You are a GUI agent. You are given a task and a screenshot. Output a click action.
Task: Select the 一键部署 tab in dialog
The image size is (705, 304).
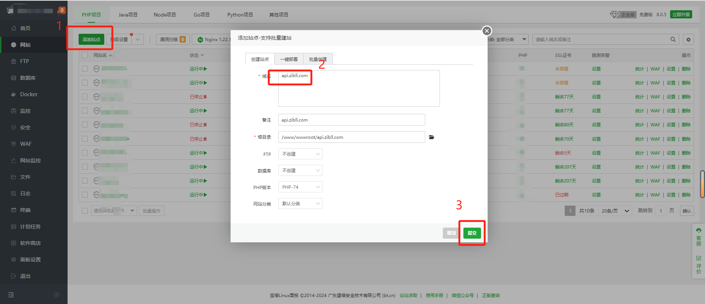tap(289, 59)
